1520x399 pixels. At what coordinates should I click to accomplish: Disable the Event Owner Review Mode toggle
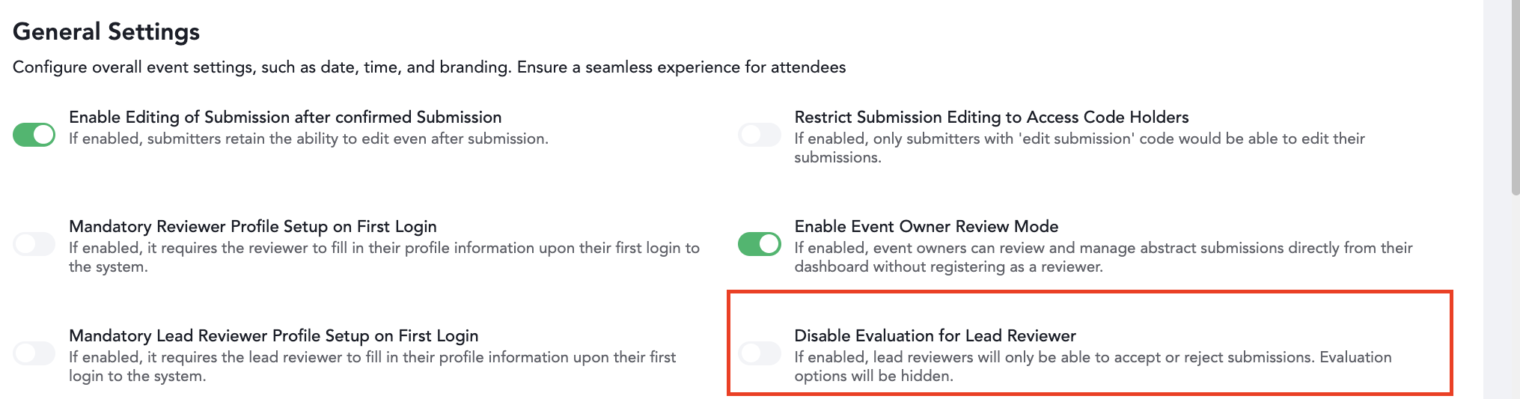coord(760,244)
